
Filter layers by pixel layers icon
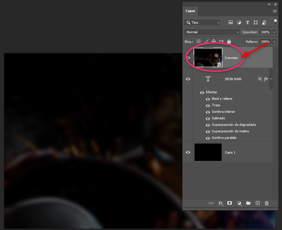(230, 22)
